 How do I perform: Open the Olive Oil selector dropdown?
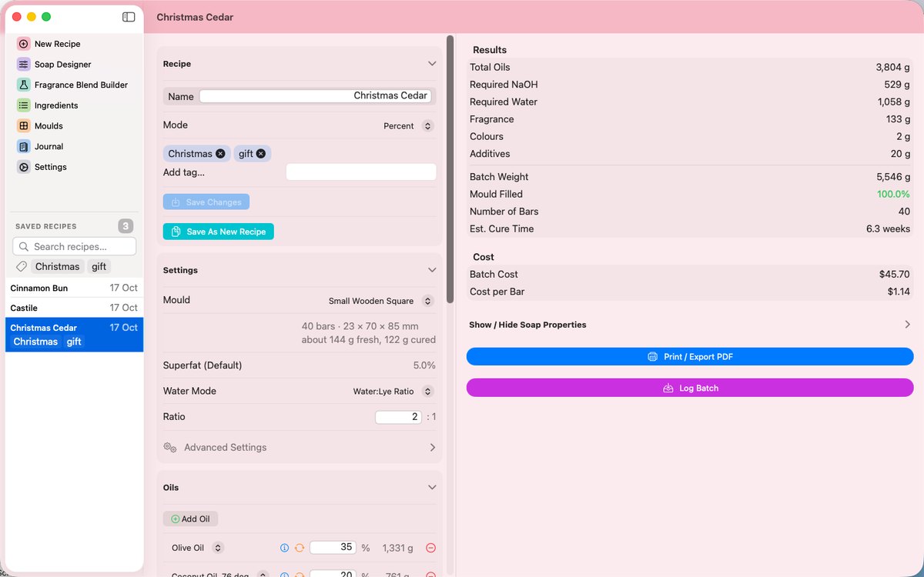pyautogui.click(x=218, y=548)
